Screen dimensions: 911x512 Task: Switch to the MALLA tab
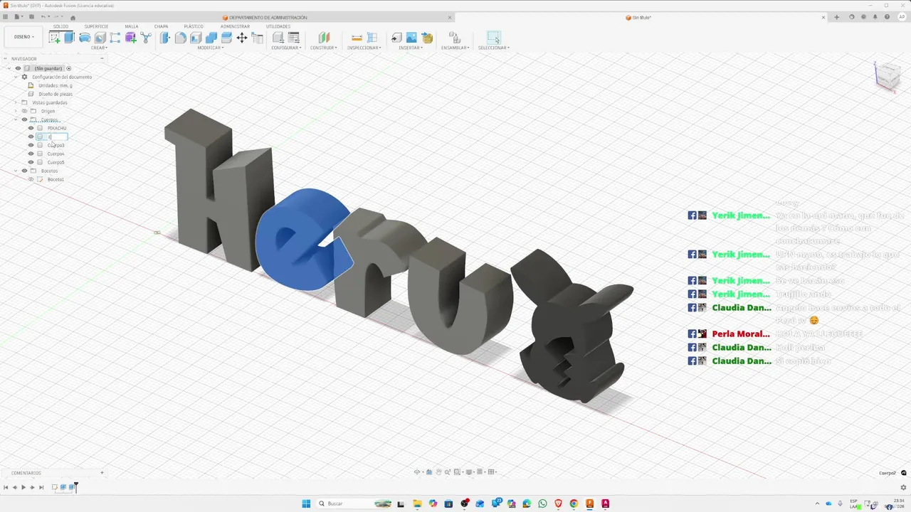point(132,26)
